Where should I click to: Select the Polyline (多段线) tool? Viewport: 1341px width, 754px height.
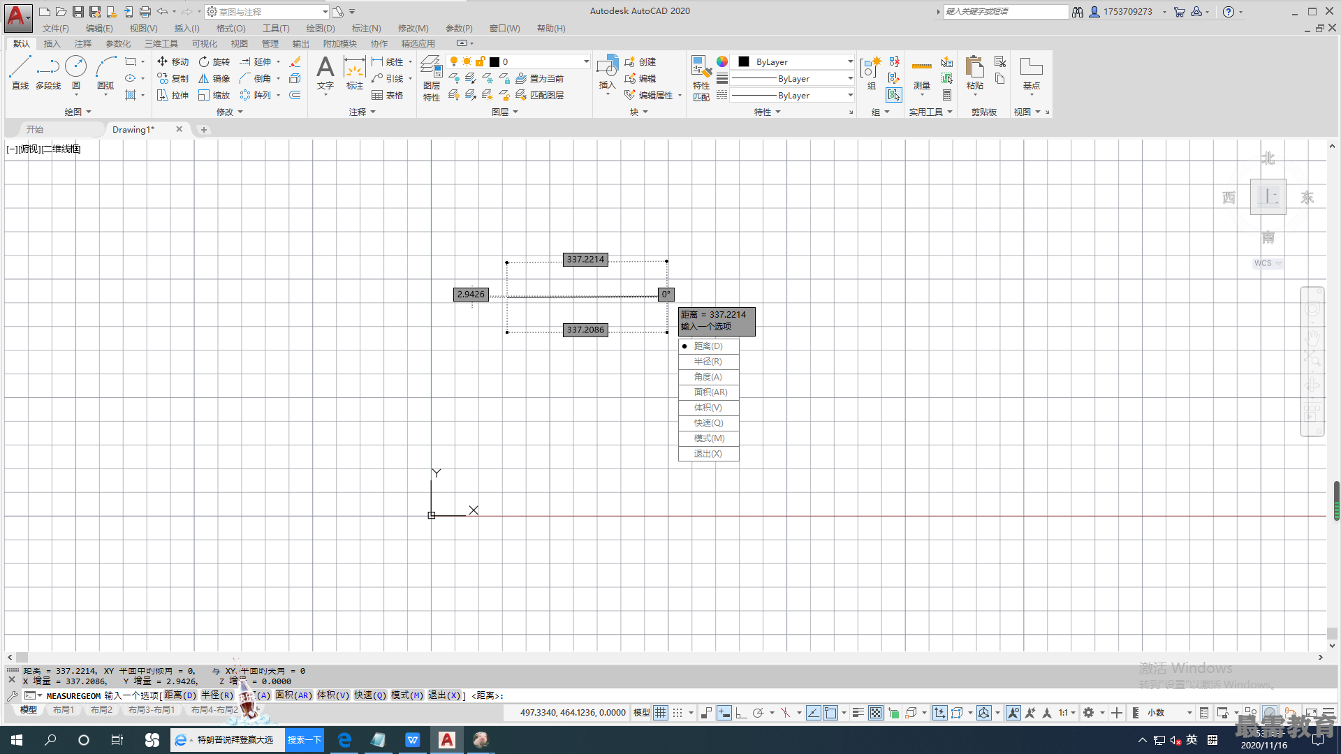48,73
